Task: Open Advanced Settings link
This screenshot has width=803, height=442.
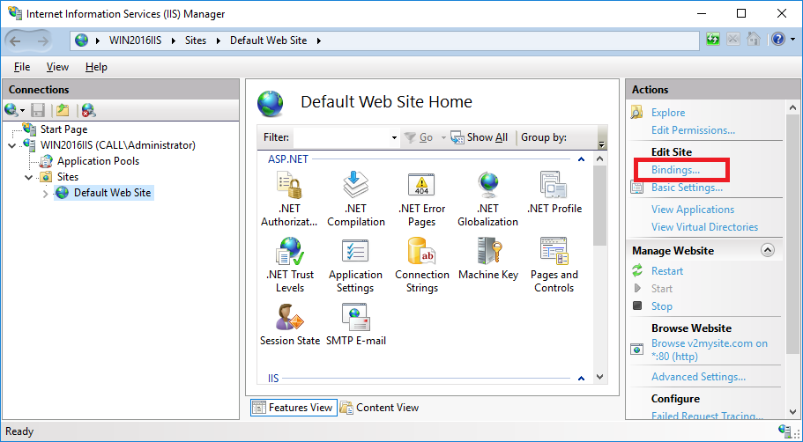Action: (698, 377)
